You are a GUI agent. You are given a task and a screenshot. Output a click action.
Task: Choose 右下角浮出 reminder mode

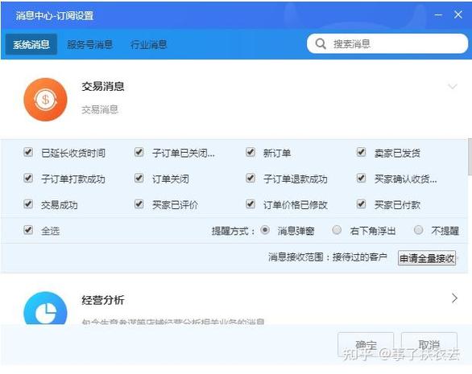click(337, 230)
